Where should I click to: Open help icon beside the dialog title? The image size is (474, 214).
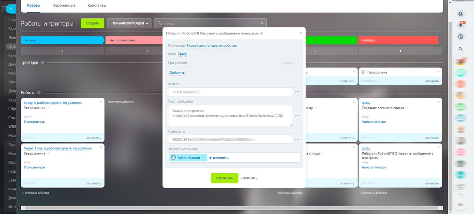[262, 33]
